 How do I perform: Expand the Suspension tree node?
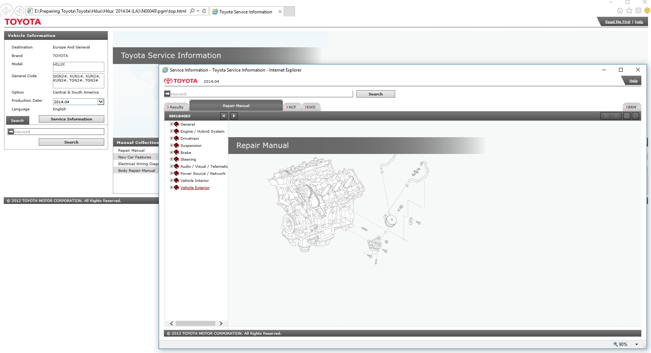pos(171,145)
